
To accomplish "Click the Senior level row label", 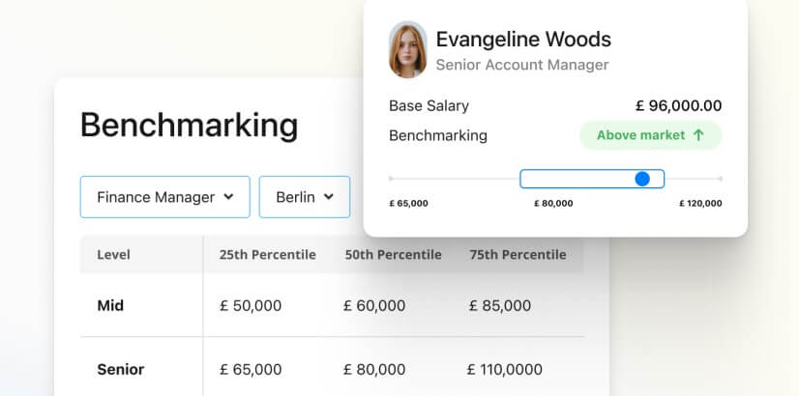I will (121, 369).
